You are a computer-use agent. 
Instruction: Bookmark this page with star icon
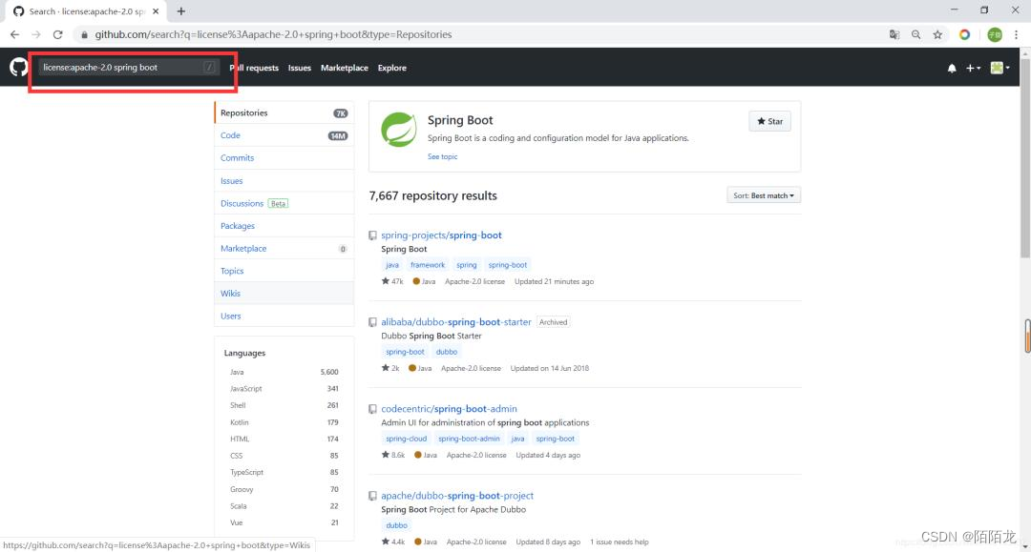937,34
